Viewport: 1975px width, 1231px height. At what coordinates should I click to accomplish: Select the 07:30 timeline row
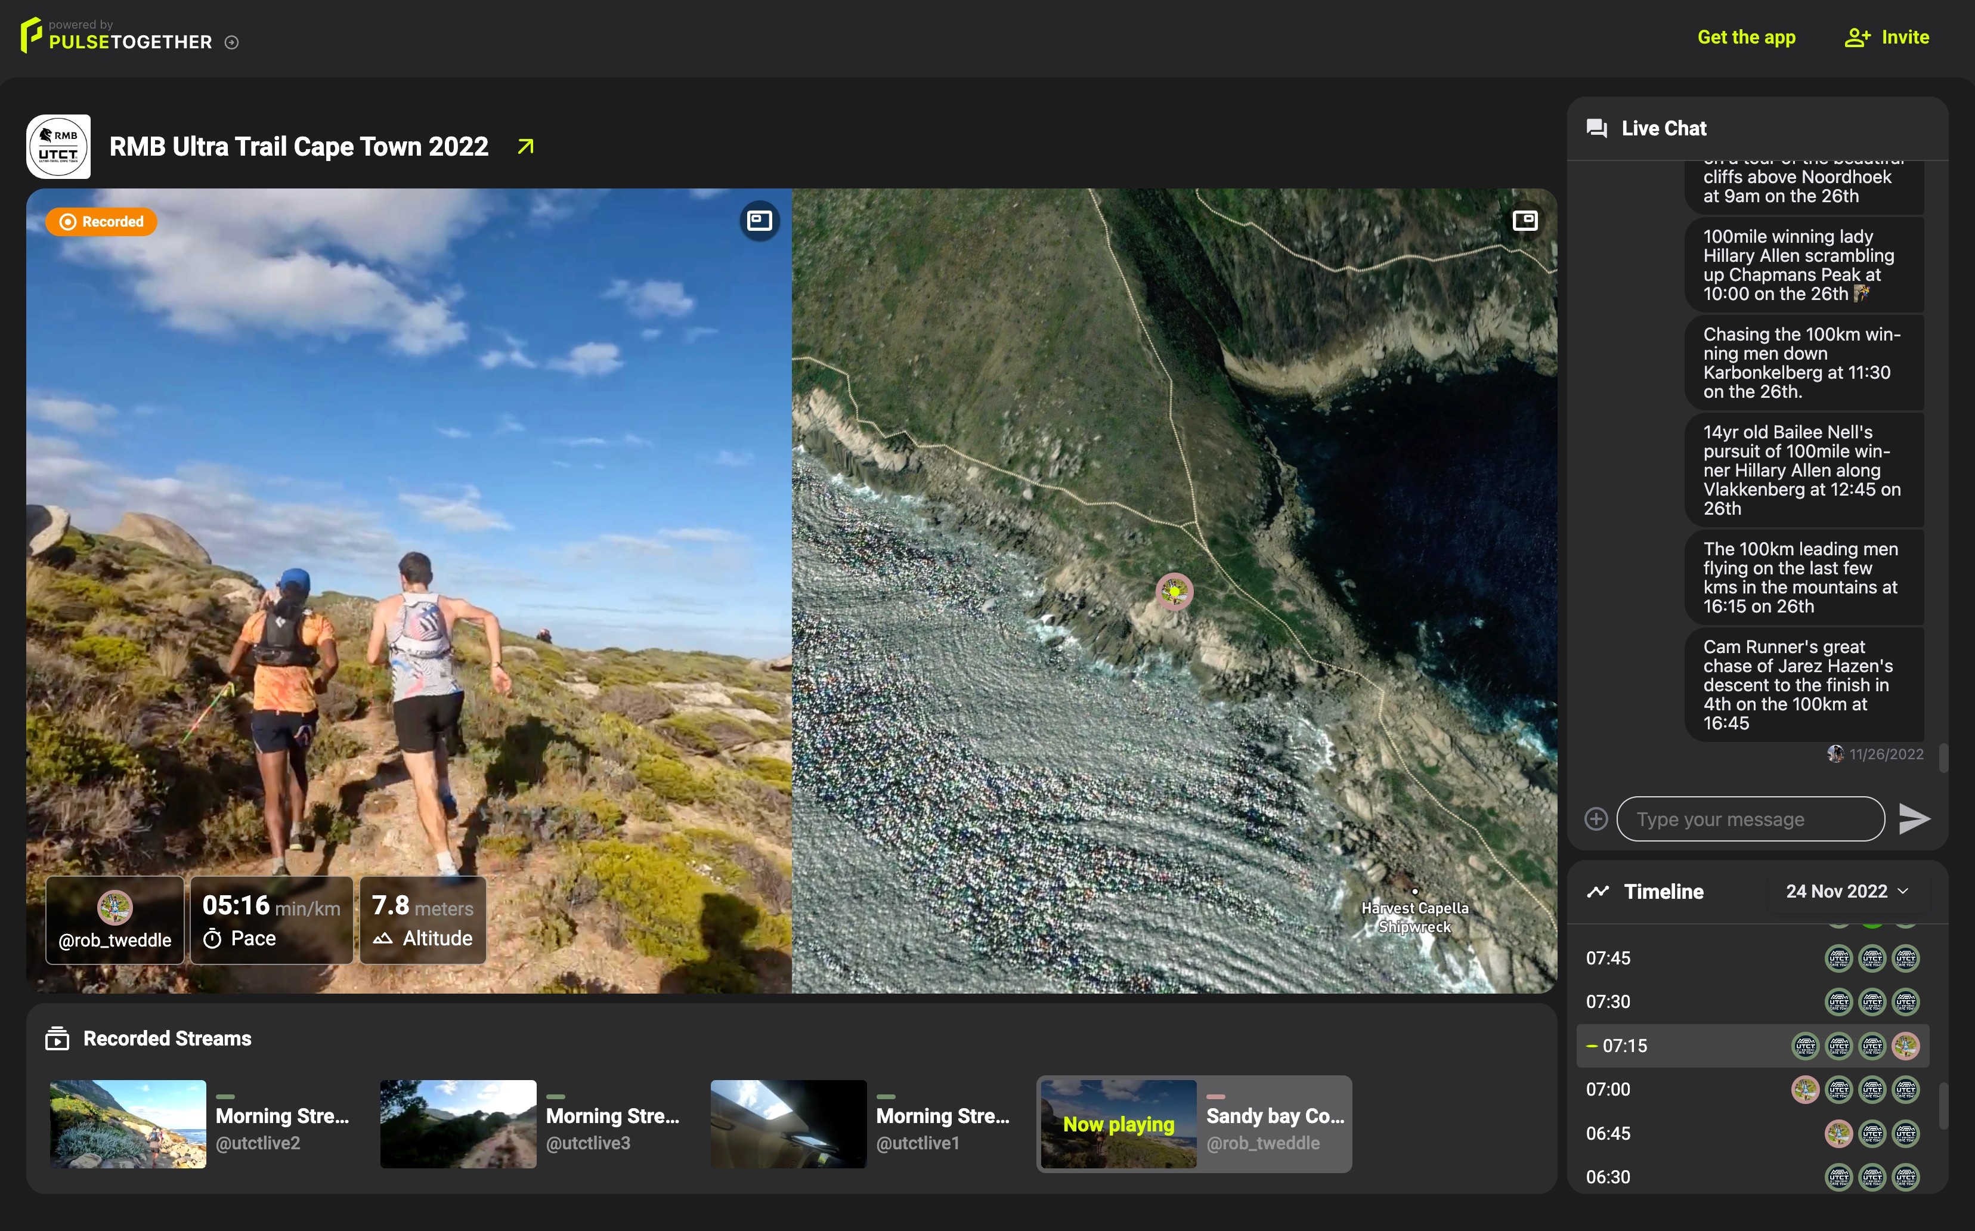click(1608, 1002)
